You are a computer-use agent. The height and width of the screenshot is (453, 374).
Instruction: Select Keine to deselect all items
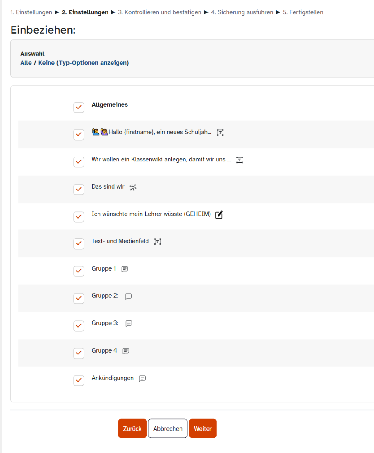[x=46, y=63]
